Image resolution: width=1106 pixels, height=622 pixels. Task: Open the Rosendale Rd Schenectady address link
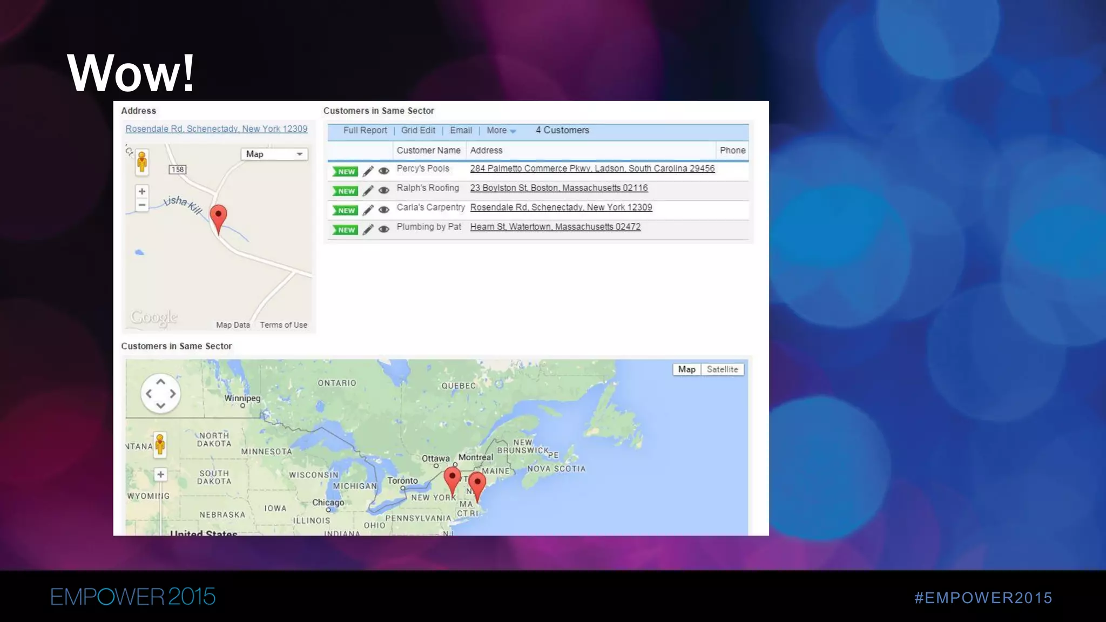(216, 129)
